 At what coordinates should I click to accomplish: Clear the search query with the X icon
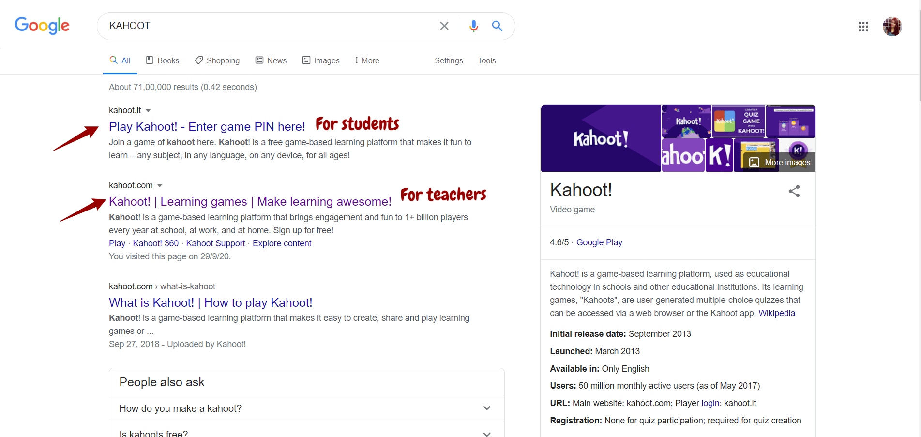pyautogui.click(x=444, y=26)
